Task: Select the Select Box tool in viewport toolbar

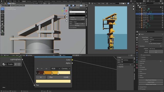Action: tap(2, 9)
